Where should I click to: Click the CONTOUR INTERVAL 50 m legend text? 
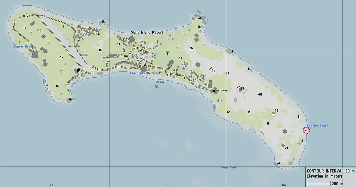click(x=330, y=171)
